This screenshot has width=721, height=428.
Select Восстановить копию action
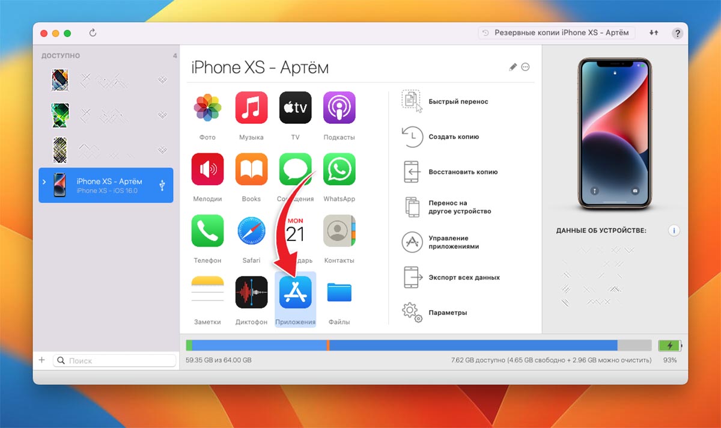pyautogui.click(x=450, y=171)
